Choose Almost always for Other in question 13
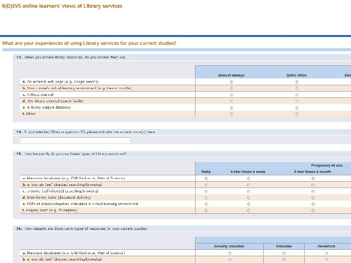The height and width of the screenshot is (263, 351). (x=232, y=114)
